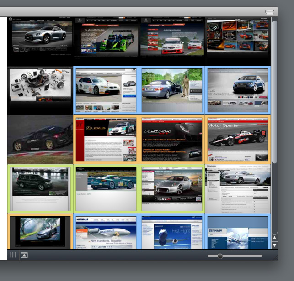Click the scroll up arrow
The width and height of the screenshot is (294, 281).
coord(274,238)
